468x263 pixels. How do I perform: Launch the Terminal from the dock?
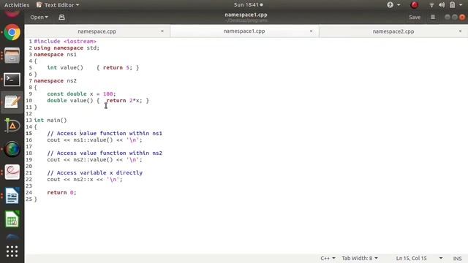point(12,80)
